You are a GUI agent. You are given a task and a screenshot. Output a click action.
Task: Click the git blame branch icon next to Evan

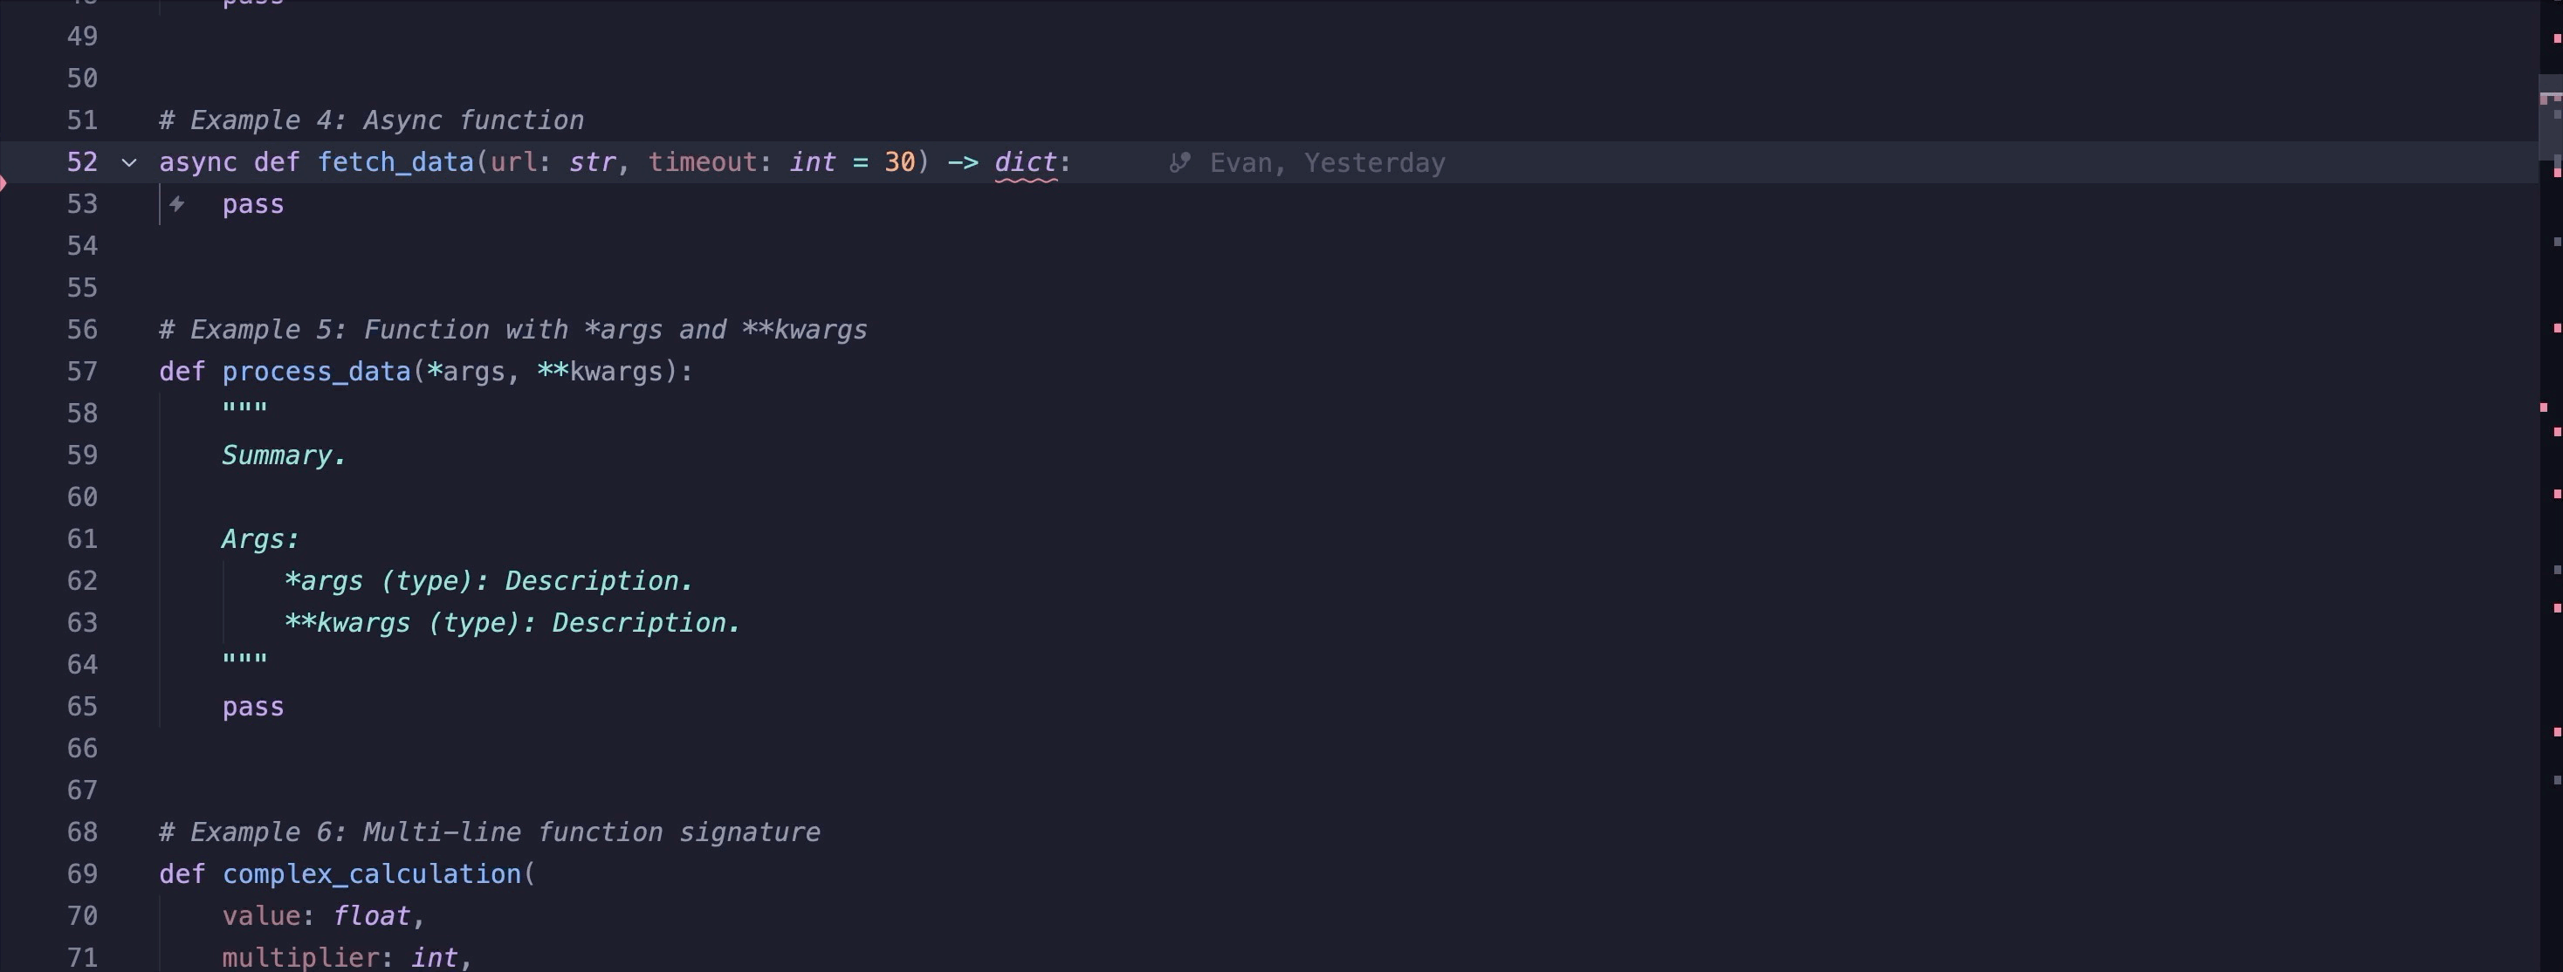pyautogui.click(x=1179, y=162)
